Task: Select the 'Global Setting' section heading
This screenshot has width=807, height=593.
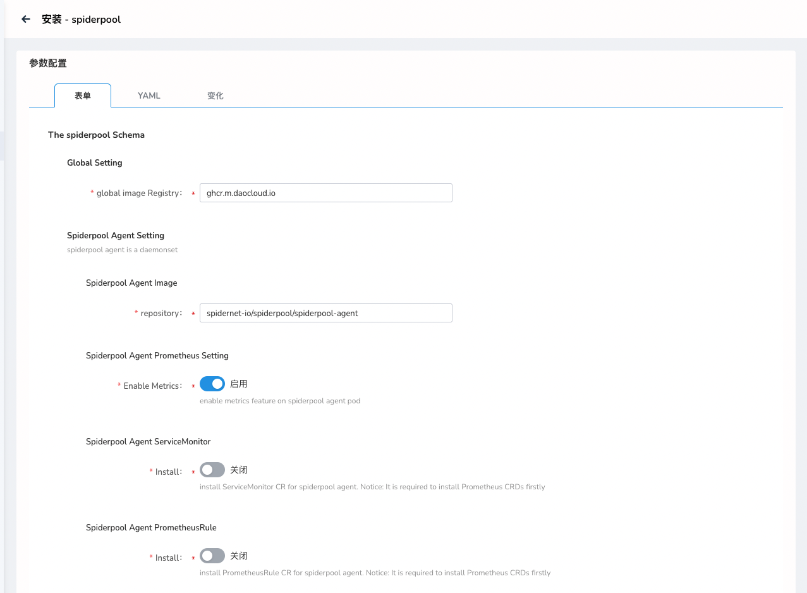Action: point(95,162)
